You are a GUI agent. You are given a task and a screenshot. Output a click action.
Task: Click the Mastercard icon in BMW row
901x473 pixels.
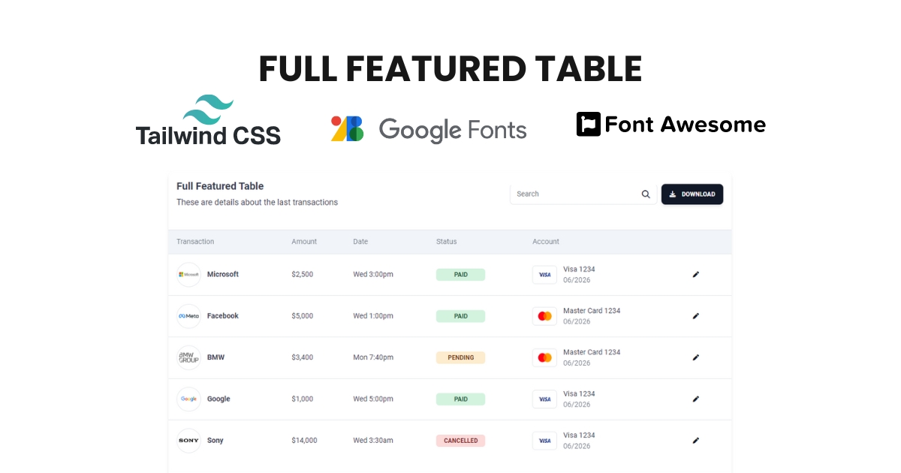point(544,357)
